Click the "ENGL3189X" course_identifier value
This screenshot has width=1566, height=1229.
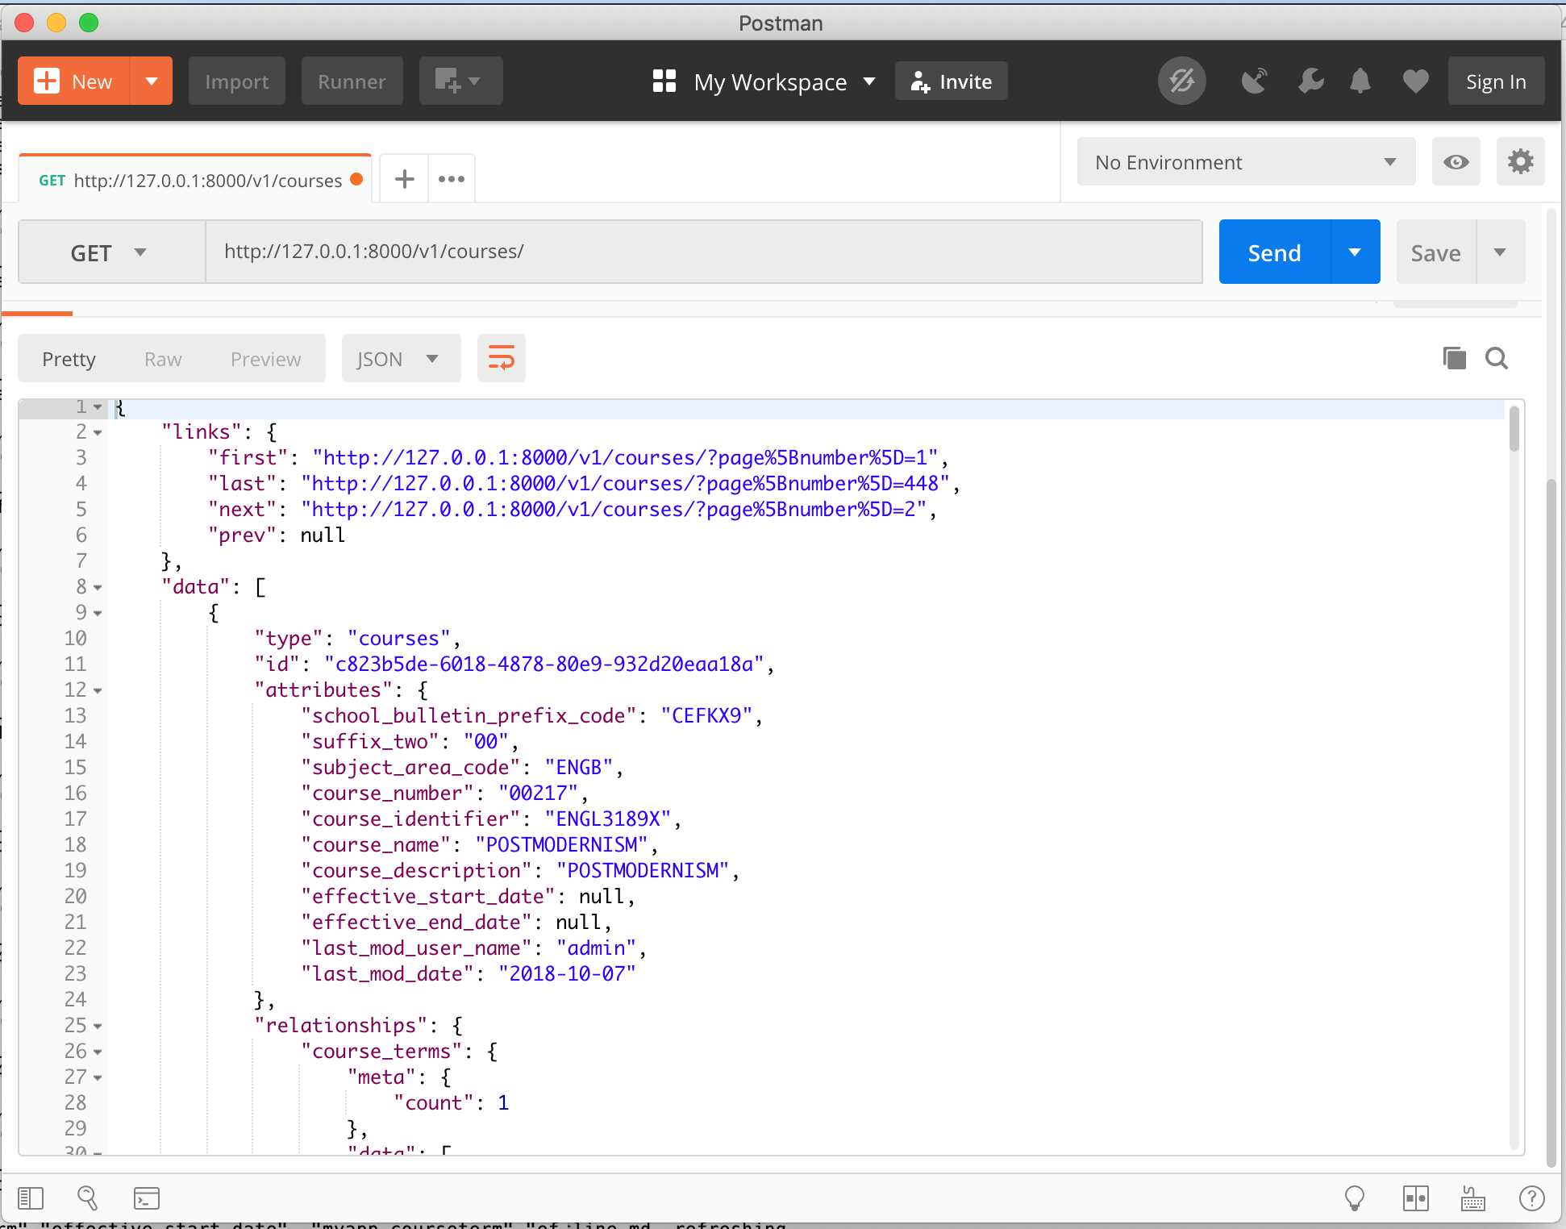pyautogui.click(x=608, y=819)
